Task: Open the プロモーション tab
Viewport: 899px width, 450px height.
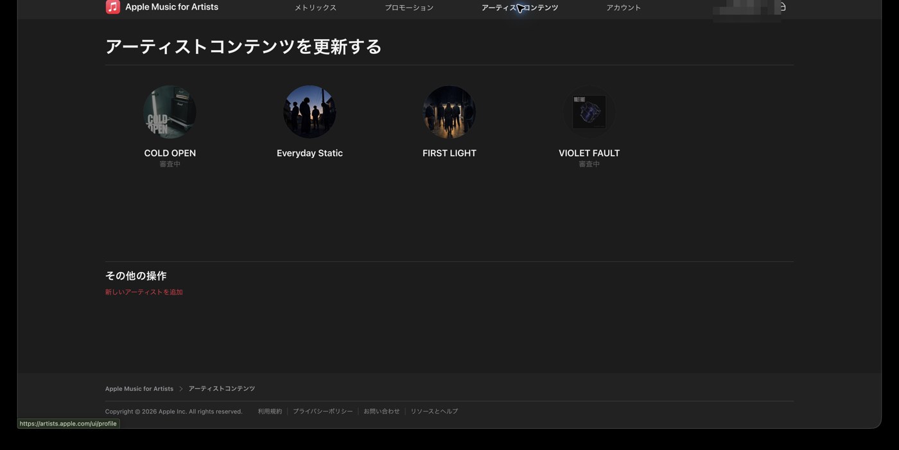Action: 409,8
